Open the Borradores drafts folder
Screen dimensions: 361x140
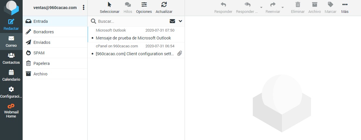point(55,32)
